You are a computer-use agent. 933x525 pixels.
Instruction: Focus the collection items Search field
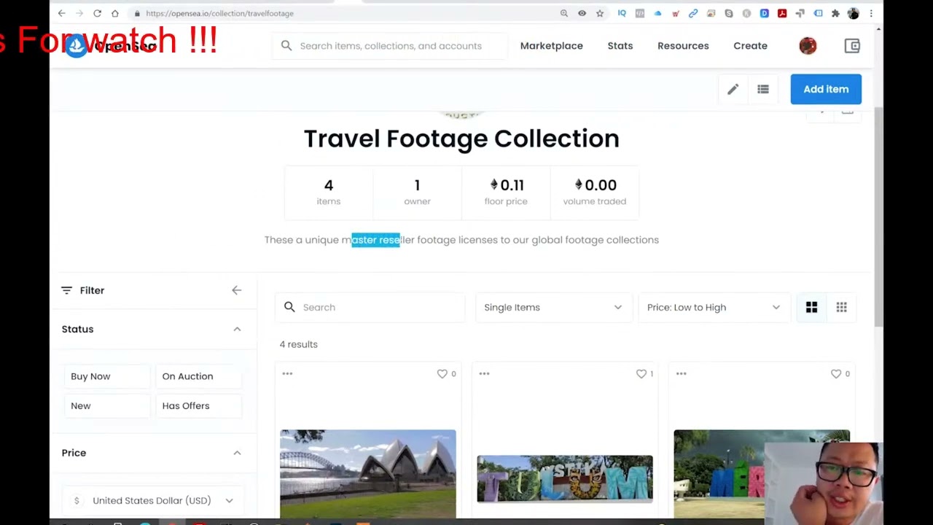coord(370,307)
